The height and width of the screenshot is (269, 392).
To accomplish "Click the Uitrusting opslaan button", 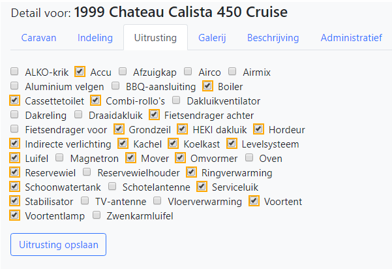I will pyautogui.click(x=58, y=244).
